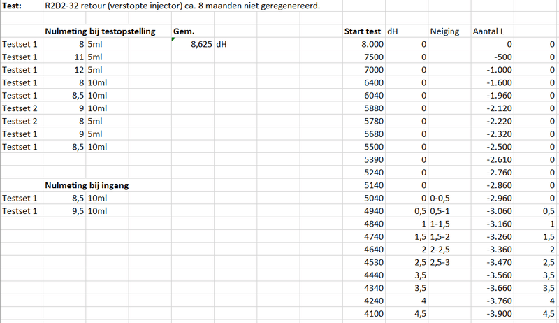Select the "Start test" header cell
This screenshot has width=559, height=323.
(363, 31)
